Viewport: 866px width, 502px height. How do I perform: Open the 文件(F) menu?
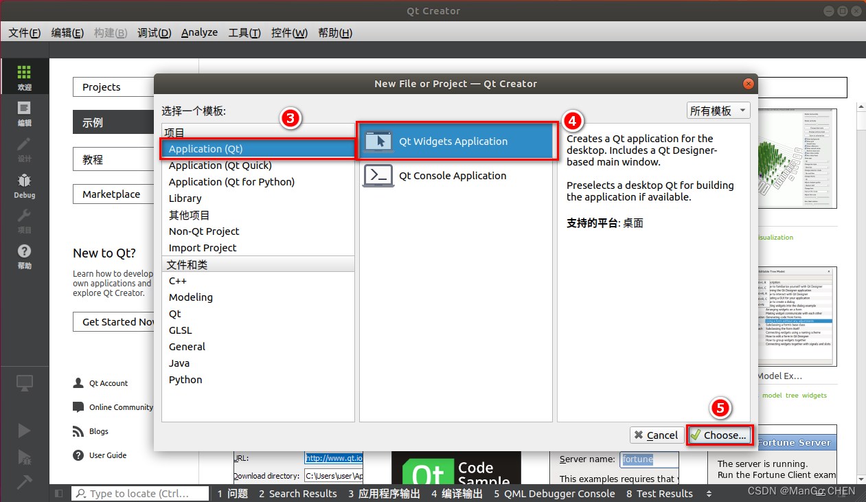pyautogui.click(x=25, y=32)
